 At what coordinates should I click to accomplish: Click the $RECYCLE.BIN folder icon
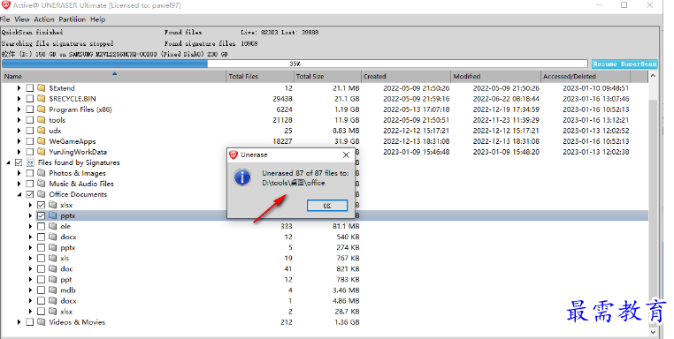coord(42,99)
